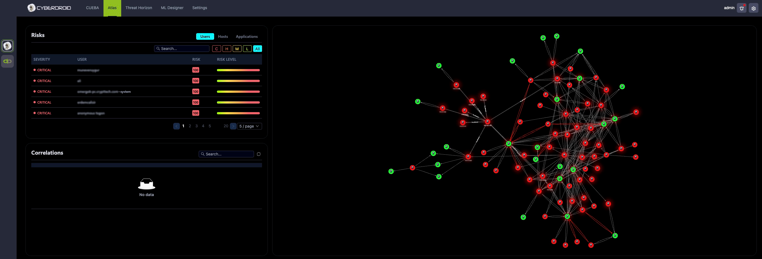Image resolution: width=762 pixels, height=259 pixels.
Task: Open the Atlas tab
Action: pos(112,8)
